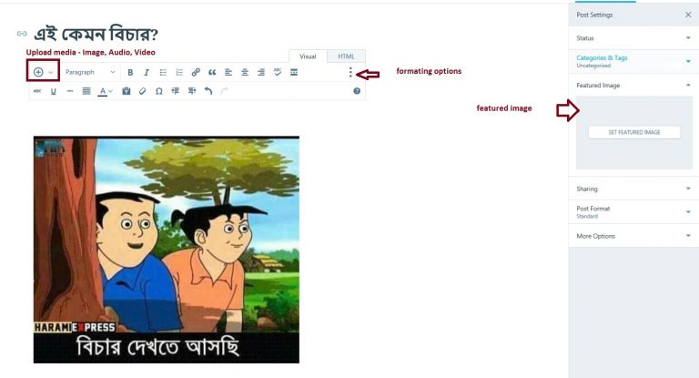This screenshot has height=378, width=699.
Task: Toggle underline formatting
Action: pos(54,91)
